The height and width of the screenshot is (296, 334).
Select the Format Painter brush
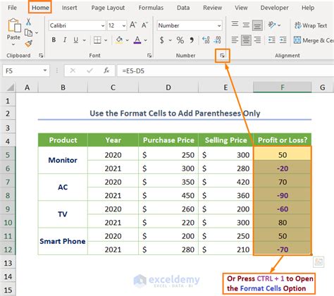coord(28,44)
